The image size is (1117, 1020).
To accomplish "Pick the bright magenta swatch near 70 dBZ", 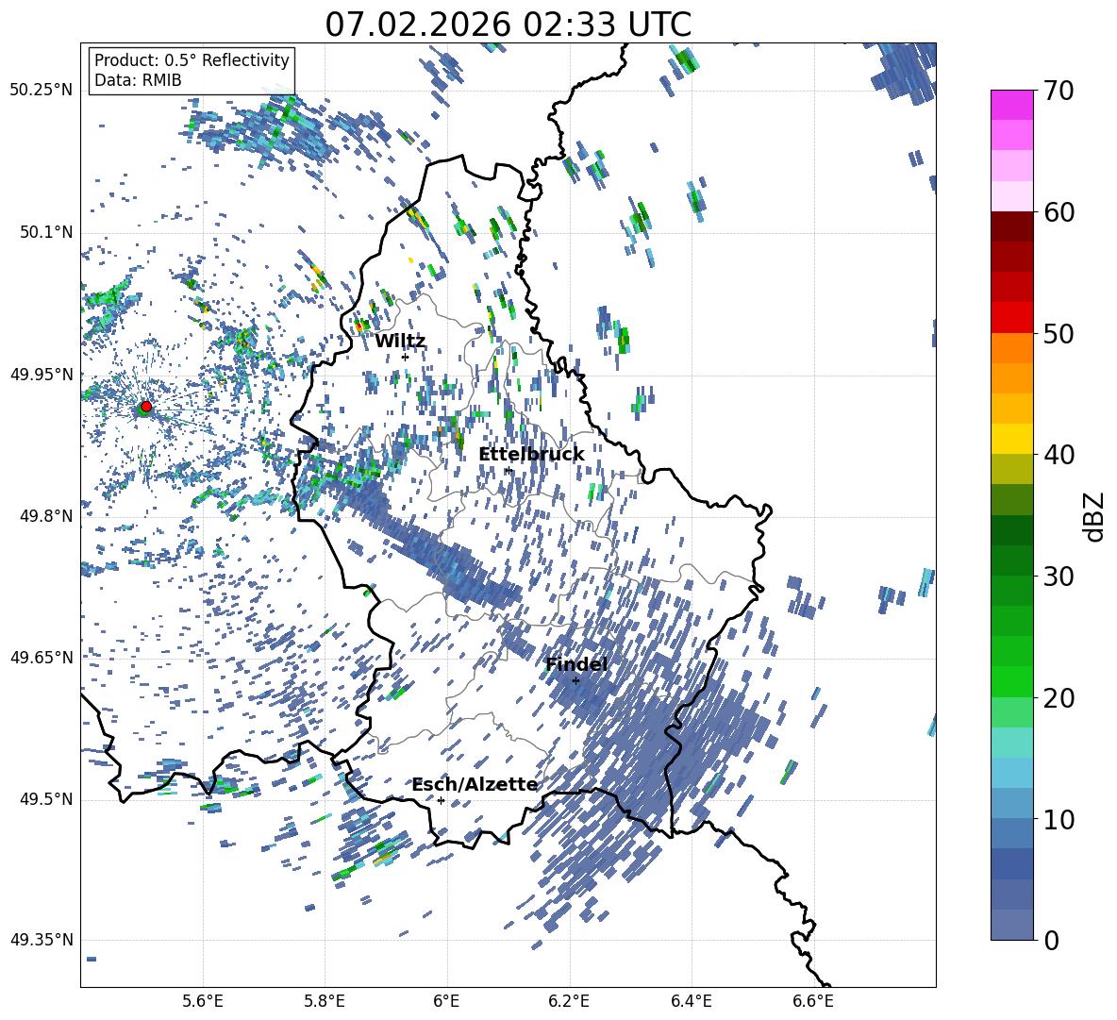I will coord(1011,105).
